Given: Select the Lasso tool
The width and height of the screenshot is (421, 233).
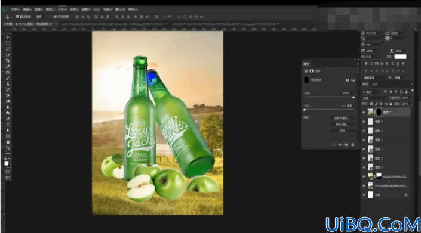Looking at the screenshot, I should tap(8, 49).
